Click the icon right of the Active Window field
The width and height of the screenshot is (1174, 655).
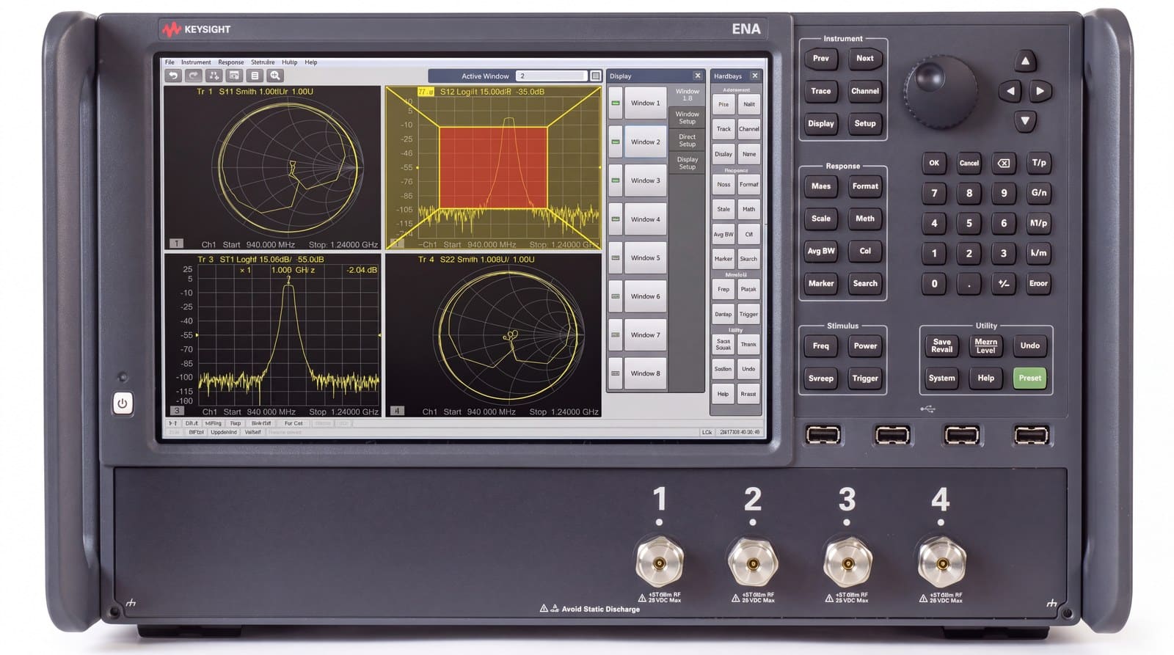tap(596, 76)
